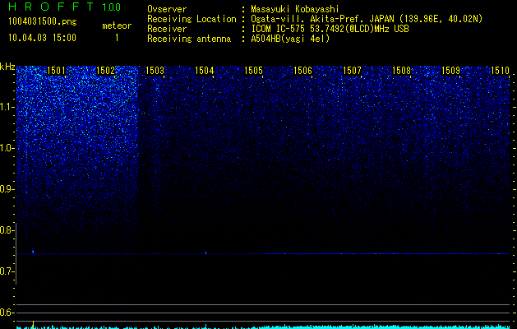Click the 1502 time marker
This screenshot has width=517, height=329.
105,70
